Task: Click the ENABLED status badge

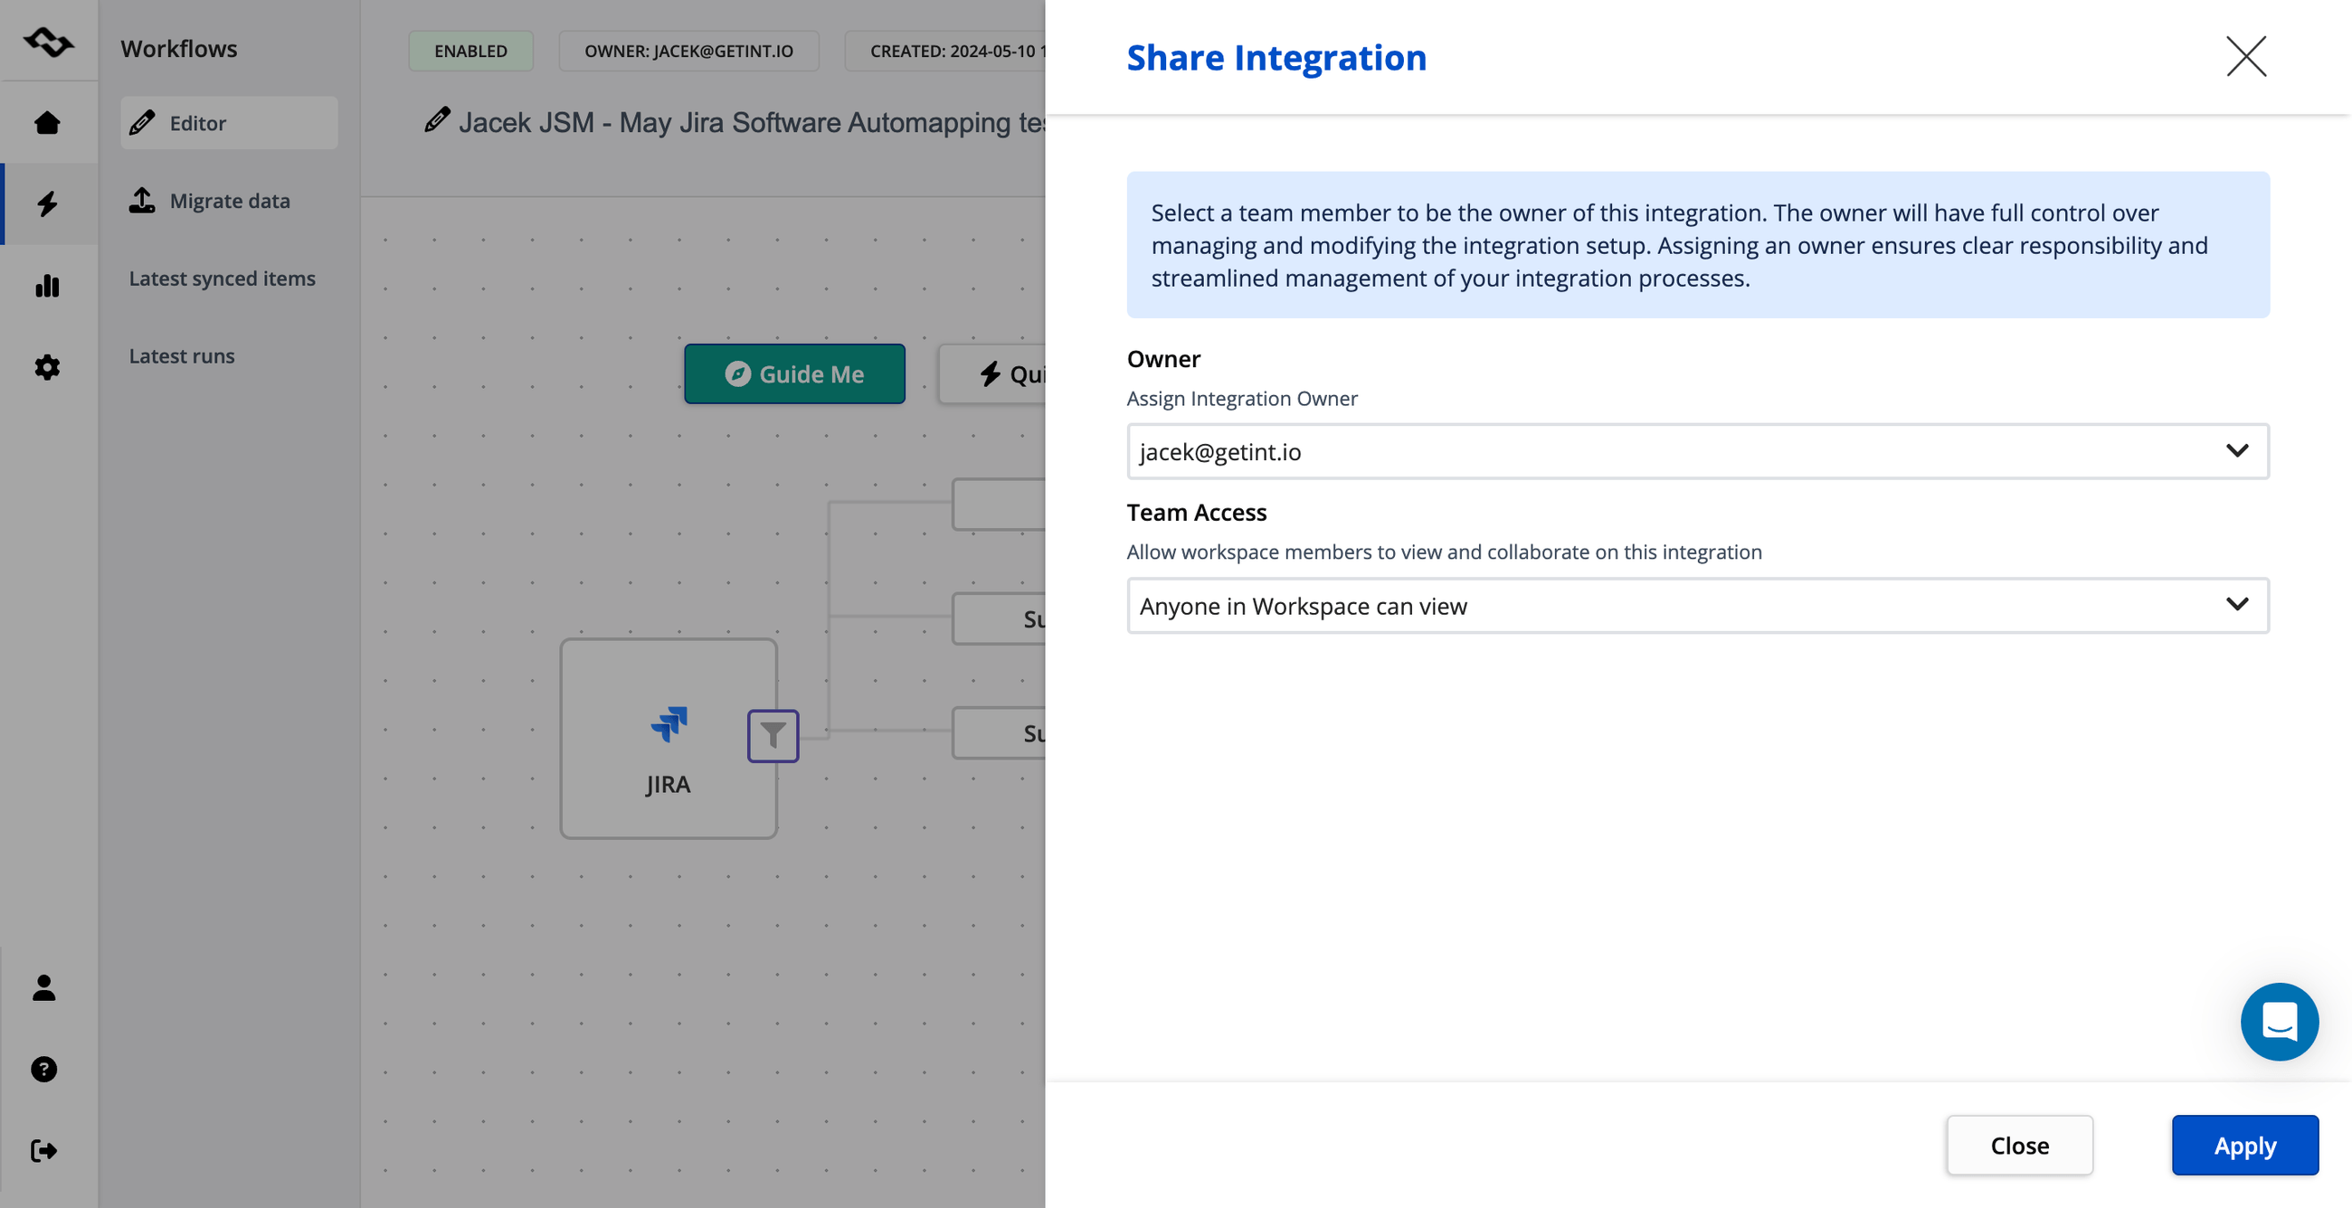Action: click(x=471, y=52)
